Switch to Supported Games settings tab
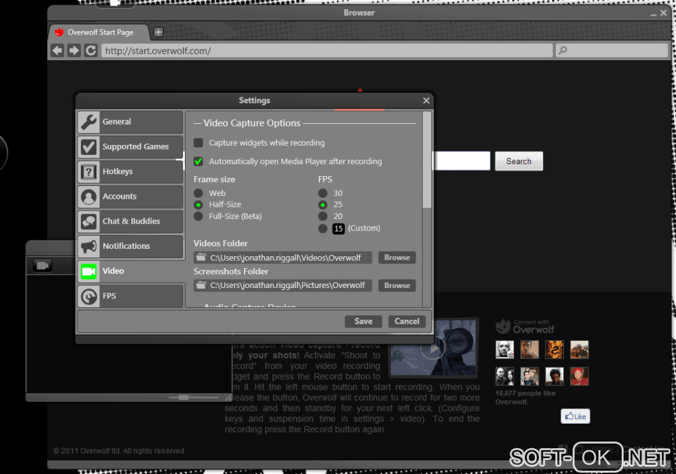Image resolution: width=676 pixels, height=474 pixels. point(130,147)
